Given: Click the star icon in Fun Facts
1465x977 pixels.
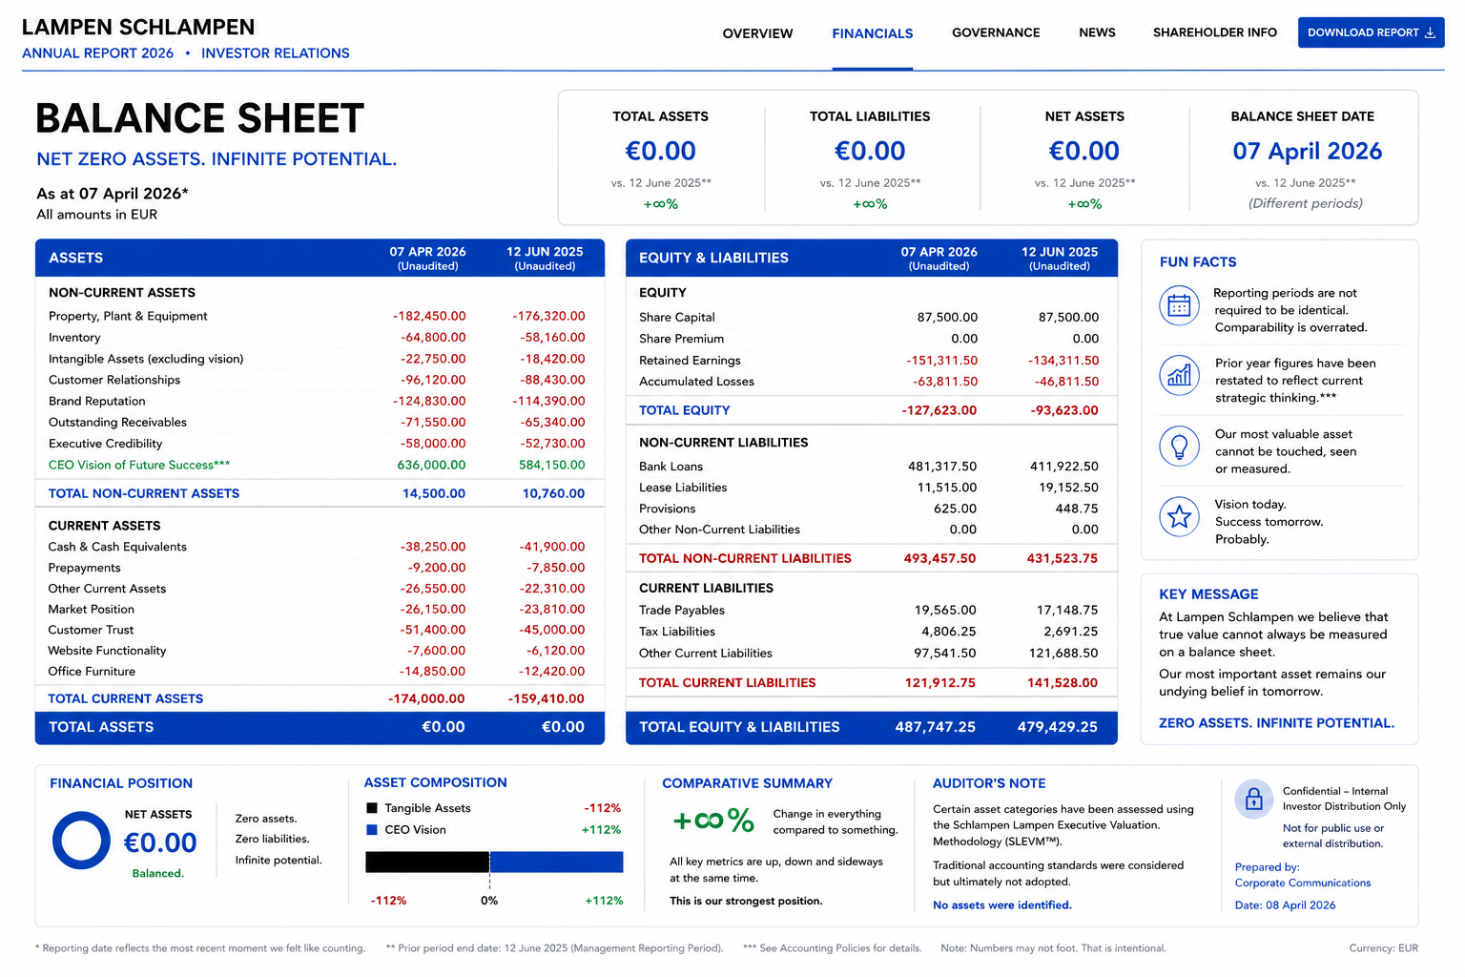Looking at the screenshot, I should (x=1179, y=516).
